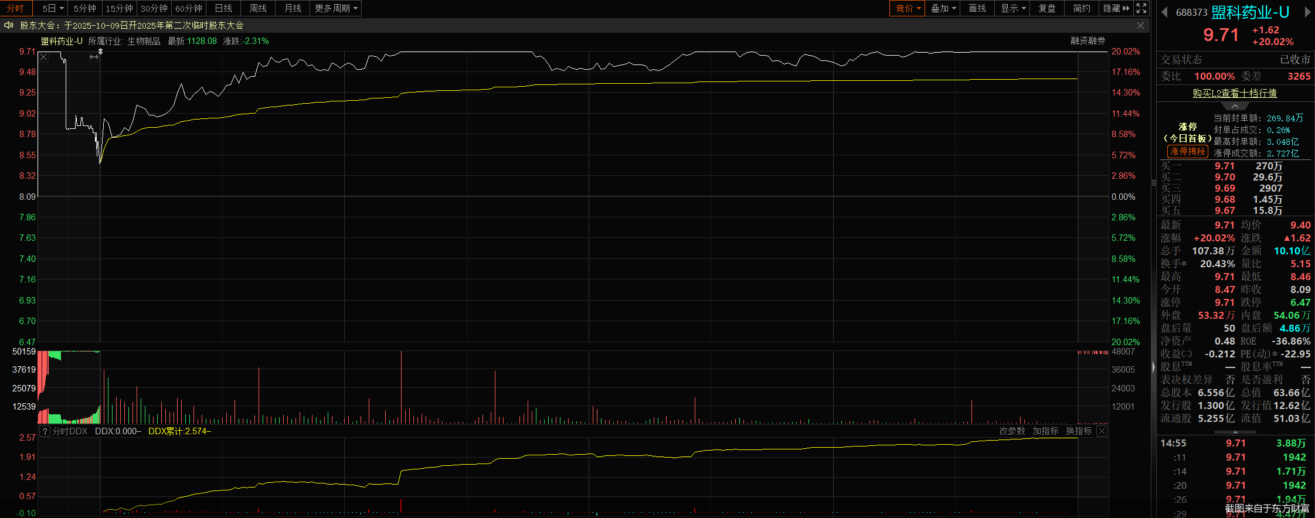The width and height of the screenshot is (1315, 518).
Task: Go to previous stock with left arrow
Action: tap(1164, 12)
